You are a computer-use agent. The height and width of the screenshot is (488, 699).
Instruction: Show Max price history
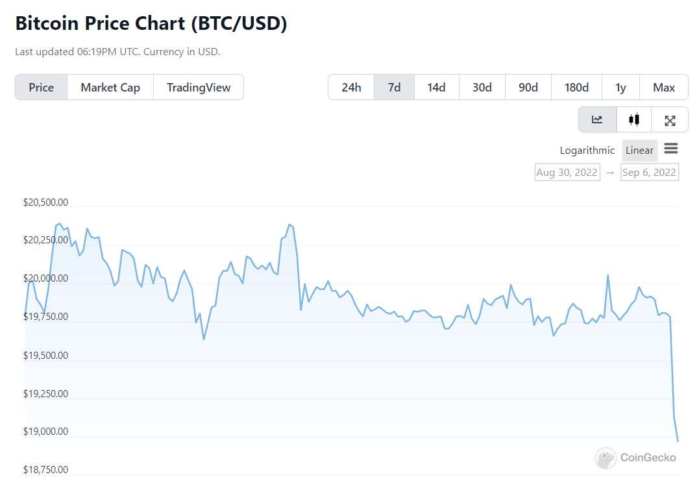(664, 88)
